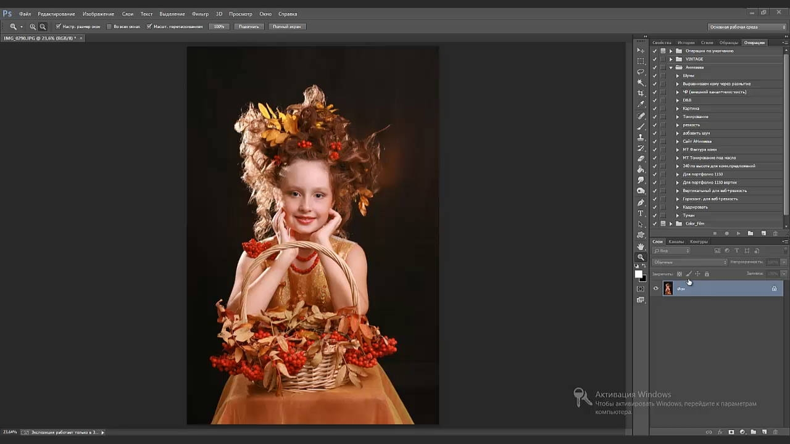Click the Полный экран button
Image resolution: width=790 pixels, height=444 pixels.
[287, 27]
